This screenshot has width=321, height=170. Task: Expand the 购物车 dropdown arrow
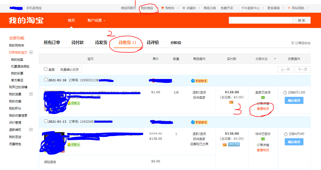coord(178,8)
